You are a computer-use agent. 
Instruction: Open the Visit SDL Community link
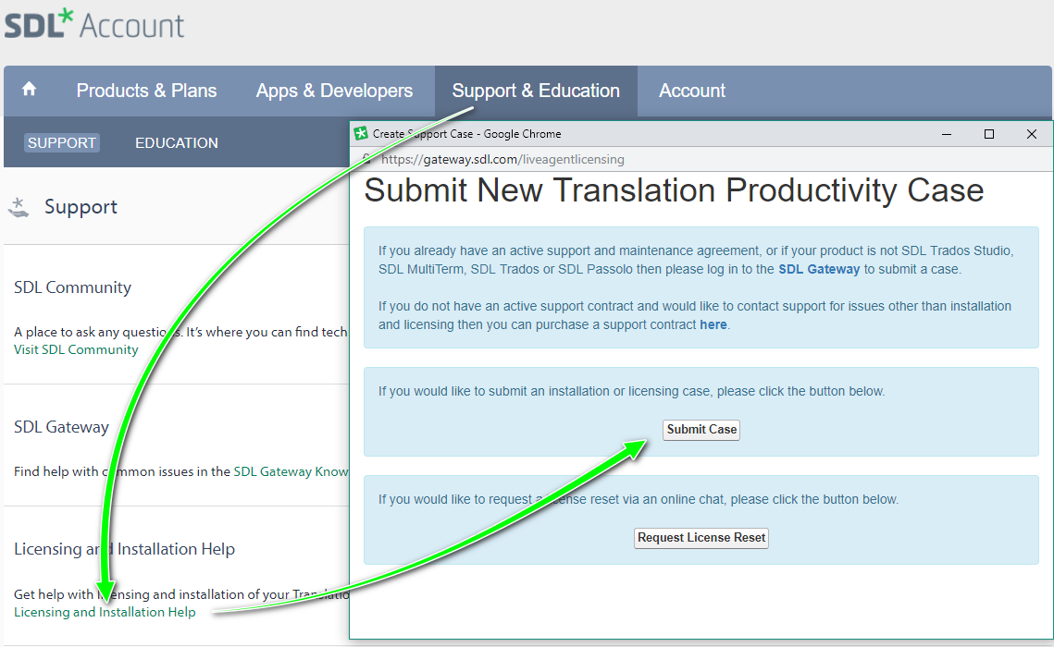(x=76, y=349)
